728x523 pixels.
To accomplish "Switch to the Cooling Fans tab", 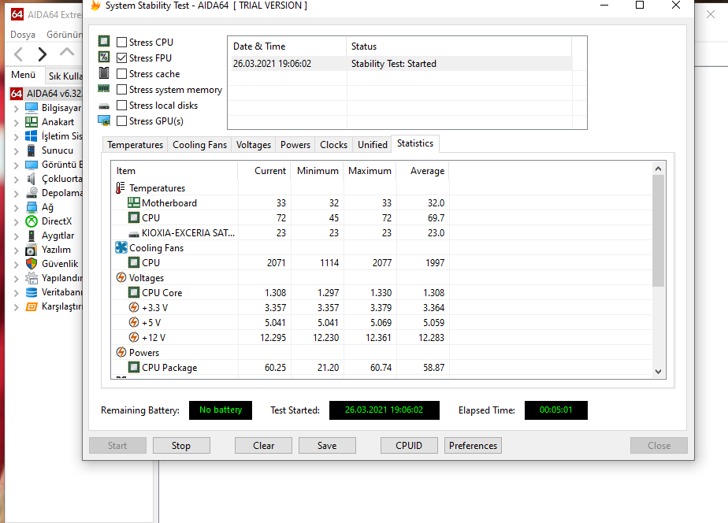I will (x=199, y=145).
